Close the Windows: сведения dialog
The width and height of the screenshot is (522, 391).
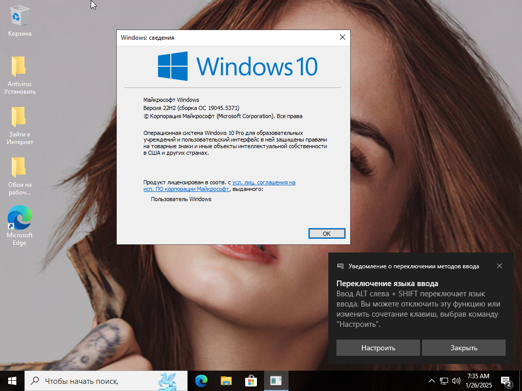coord(343,37)
